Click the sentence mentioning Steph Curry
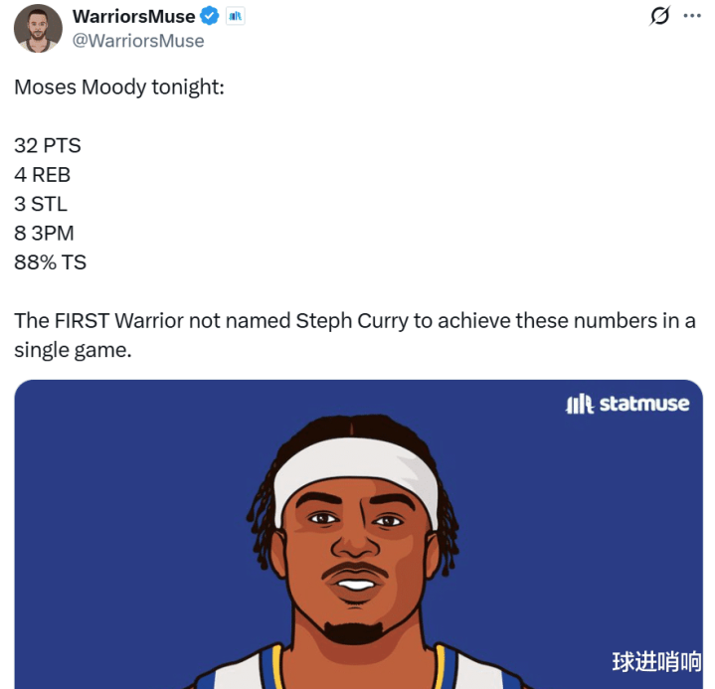 click(355, 335)
